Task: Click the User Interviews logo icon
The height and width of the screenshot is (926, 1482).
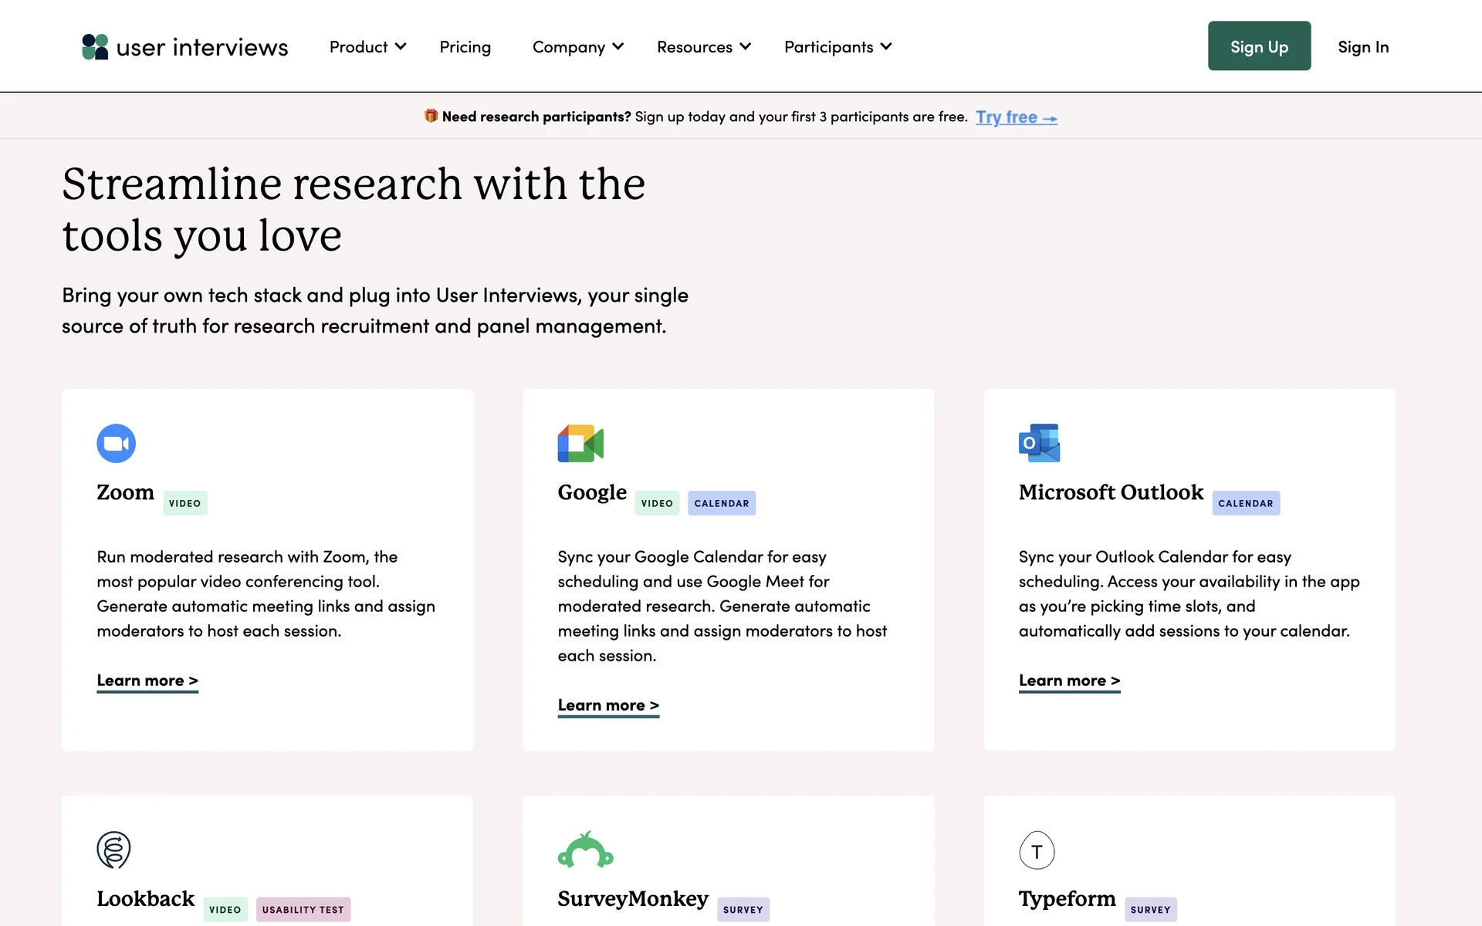Action: [95, 47]
